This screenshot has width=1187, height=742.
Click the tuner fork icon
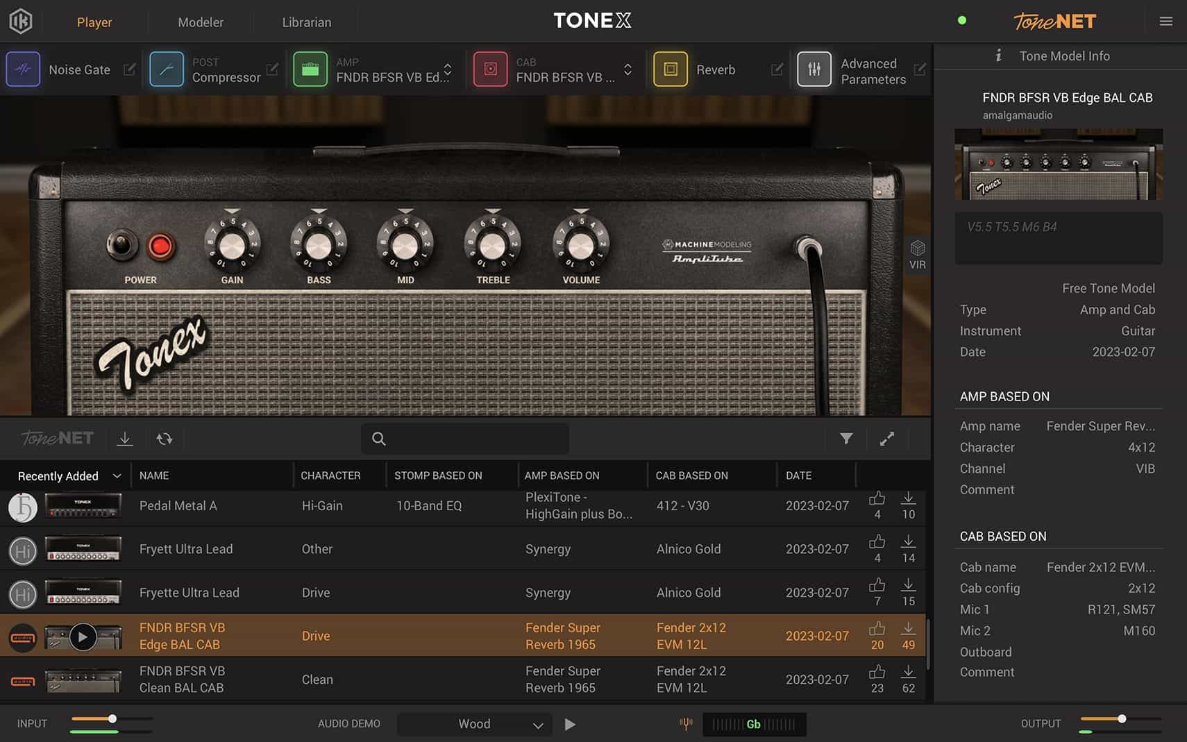(686, 724)
